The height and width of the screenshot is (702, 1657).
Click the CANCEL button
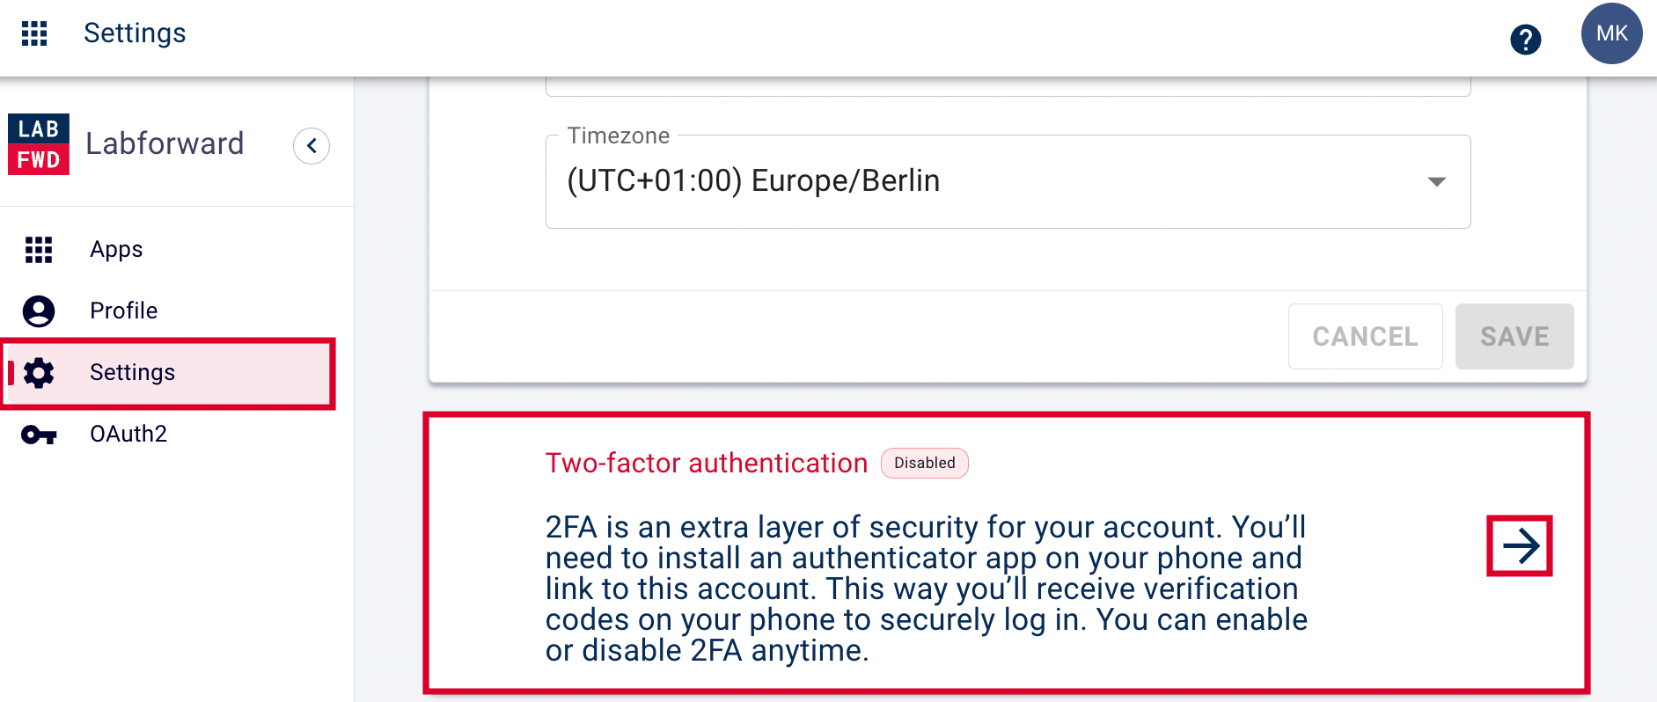pos(1365,336)
